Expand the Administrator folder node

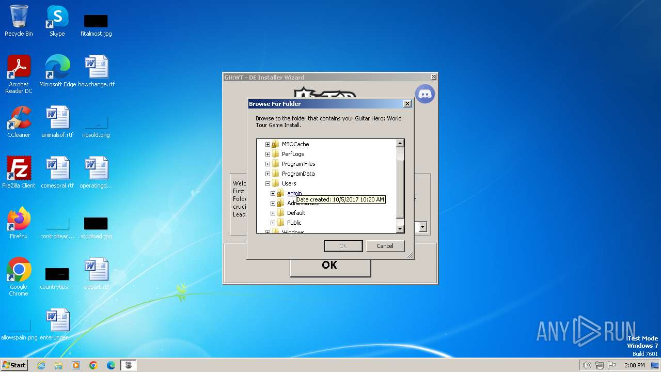click(x=273, y=203)
